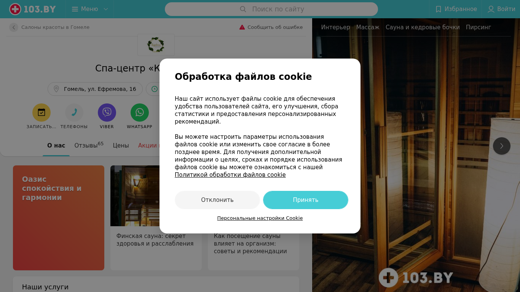520x292 pixels.
Task: Accept cookies with Принять button
Action: 306,200
